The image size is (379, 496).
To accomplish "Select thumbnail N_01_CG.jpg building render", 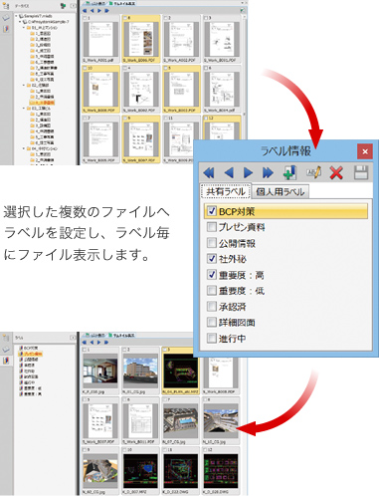I will click(140, 371).
